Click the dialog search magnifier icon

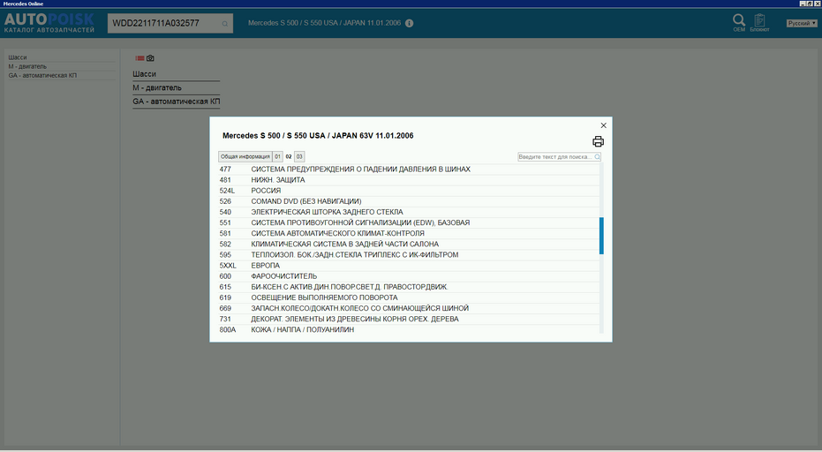click(597, 157)
